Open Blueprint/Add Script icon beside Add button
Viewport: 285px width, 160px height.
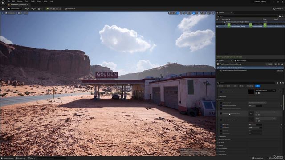pyautogui.click(x=275, y=64)
